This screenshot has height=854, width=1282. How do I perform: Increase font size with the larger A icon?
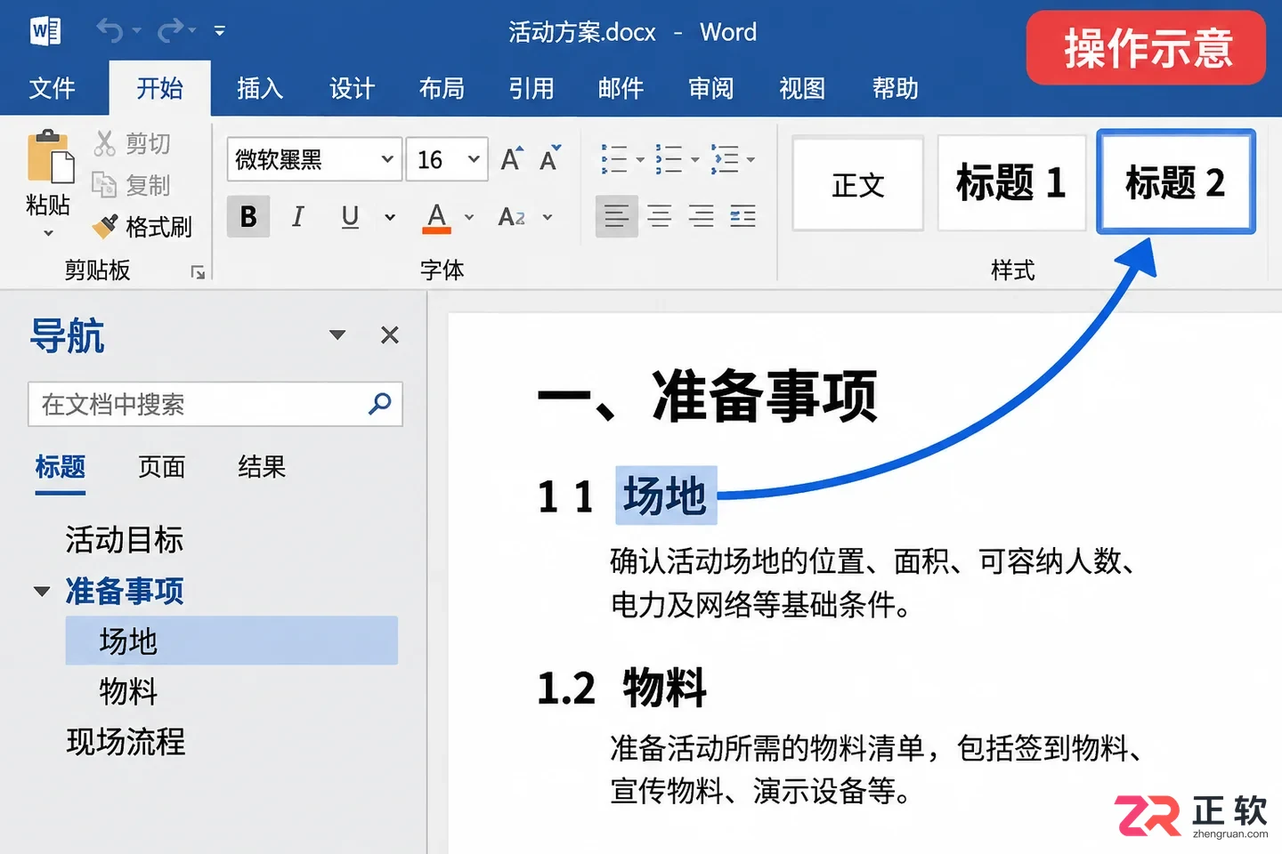coord(512,159)
